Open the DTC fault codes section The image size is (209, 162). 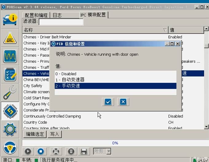tap(10, 38)
